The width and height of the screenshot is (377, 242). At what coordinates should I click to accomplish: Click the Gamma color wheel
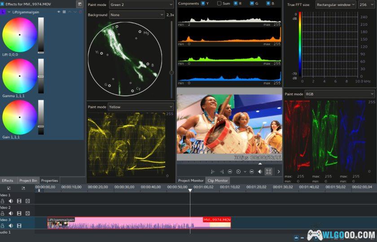(19, 76)
